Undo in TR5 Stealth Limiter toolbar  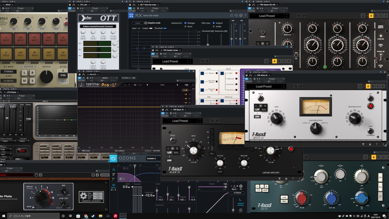202,61
